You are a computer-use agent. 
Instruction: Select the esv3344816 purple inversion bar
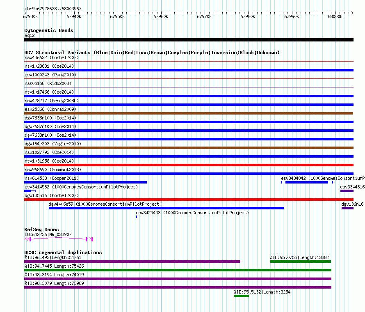pos(347,191)
